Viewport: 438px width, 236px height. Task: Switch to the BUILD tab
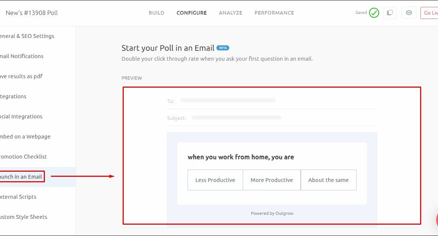(156, 13)
